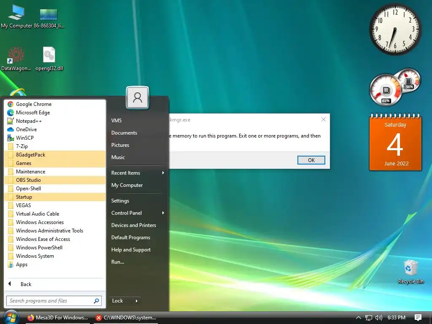Open Notepad++ in the programs list
Image resolution: width=432 pixels, height=324 pixels.
55,121
